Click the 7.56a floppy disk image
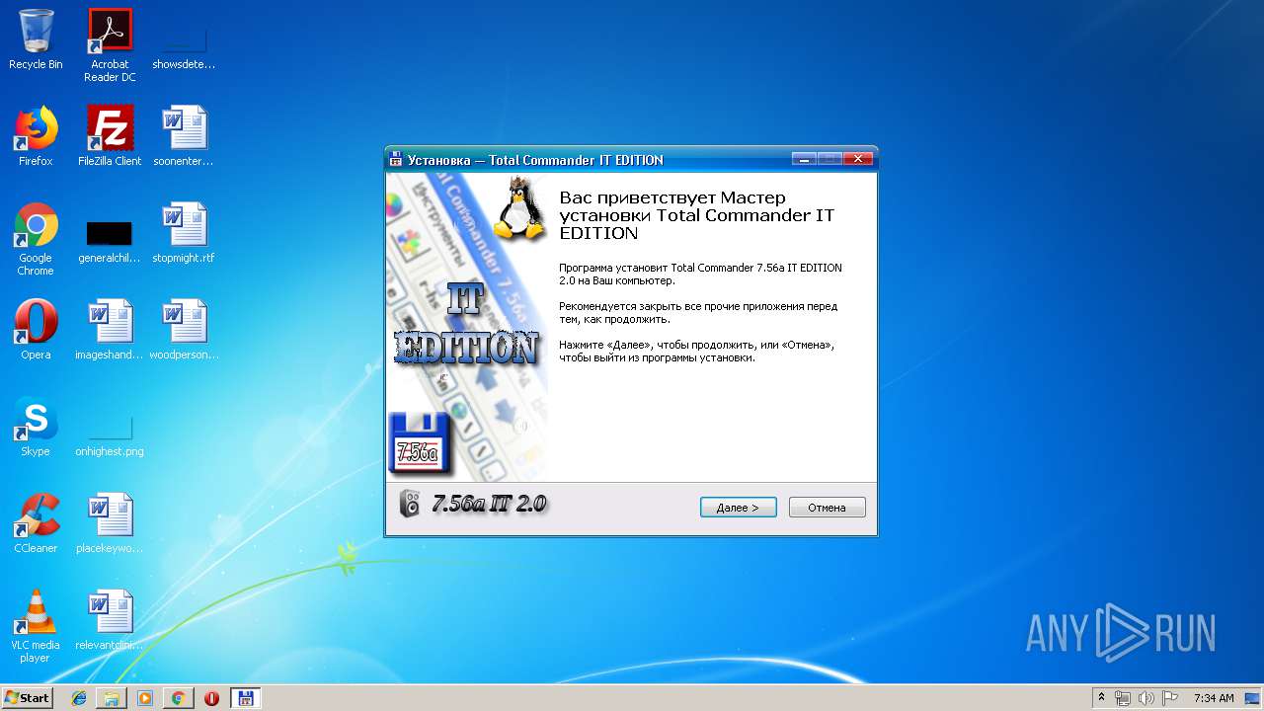The height and width of the screenshot is (711, 1264). coord(420,443)
